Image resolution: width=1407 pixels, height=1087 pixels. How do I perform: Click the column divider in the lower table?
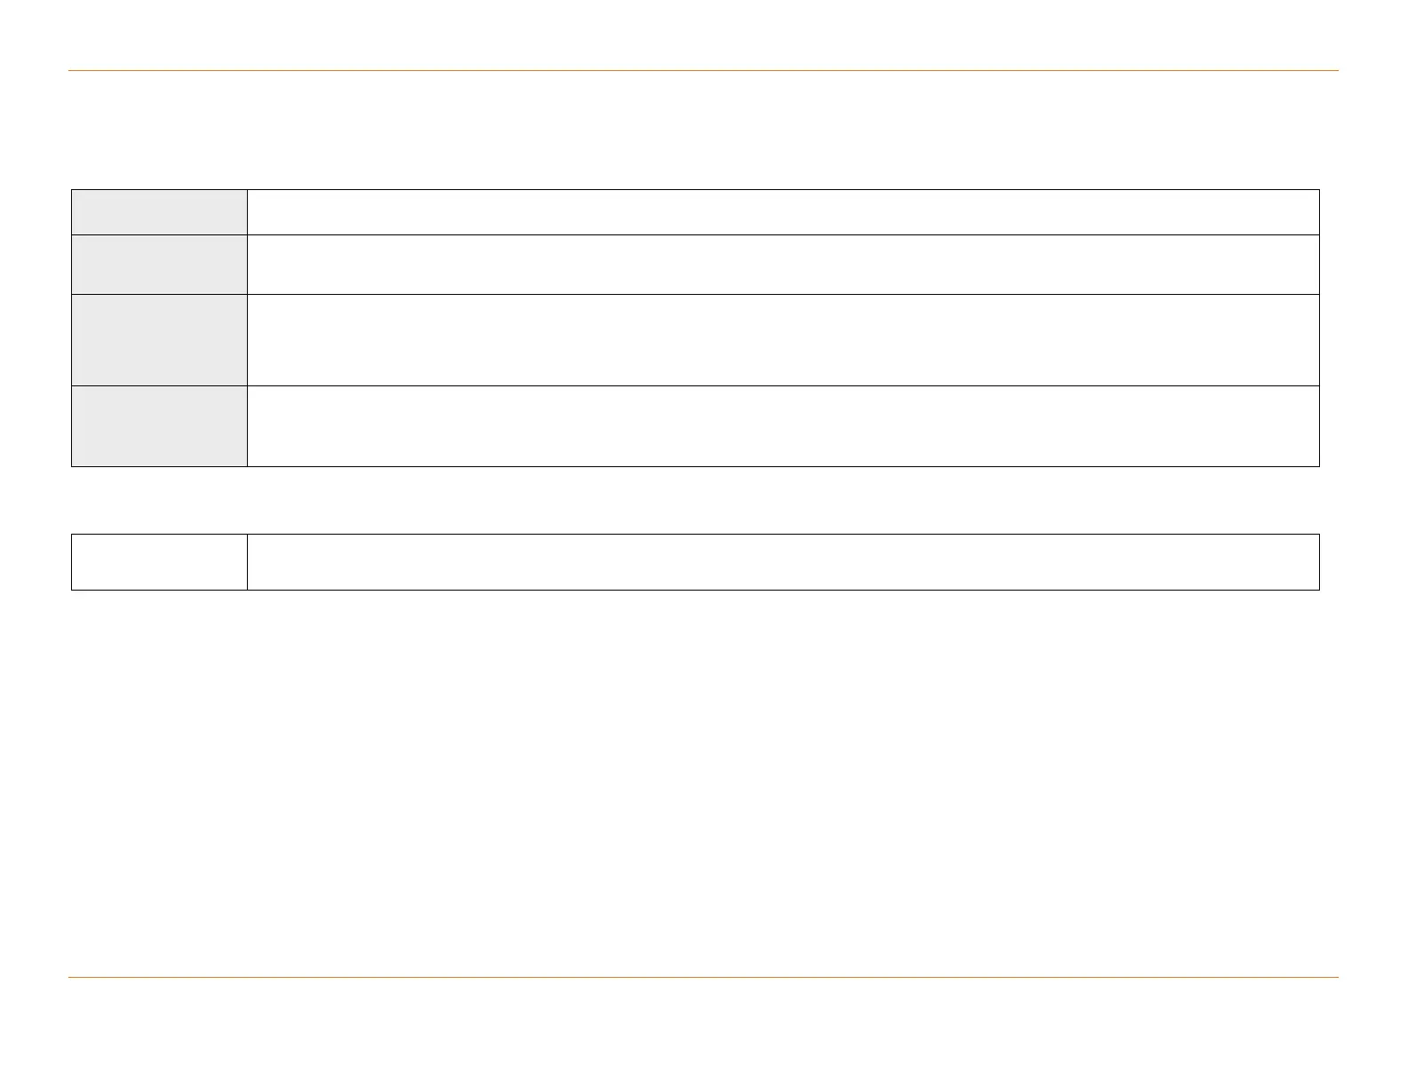(x=247, y=562)
